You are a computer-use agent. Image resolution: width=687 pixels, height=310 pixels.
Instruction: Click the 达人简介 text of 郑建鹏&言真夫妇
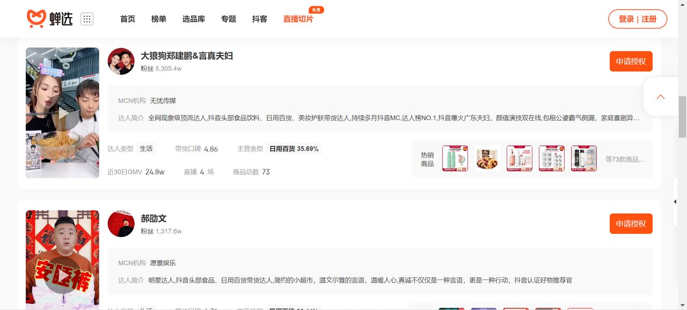click(x=394, y=118)
